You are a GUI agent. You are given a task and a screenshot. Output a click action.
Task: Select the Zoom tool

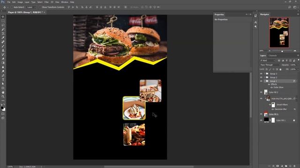(3, 97)
